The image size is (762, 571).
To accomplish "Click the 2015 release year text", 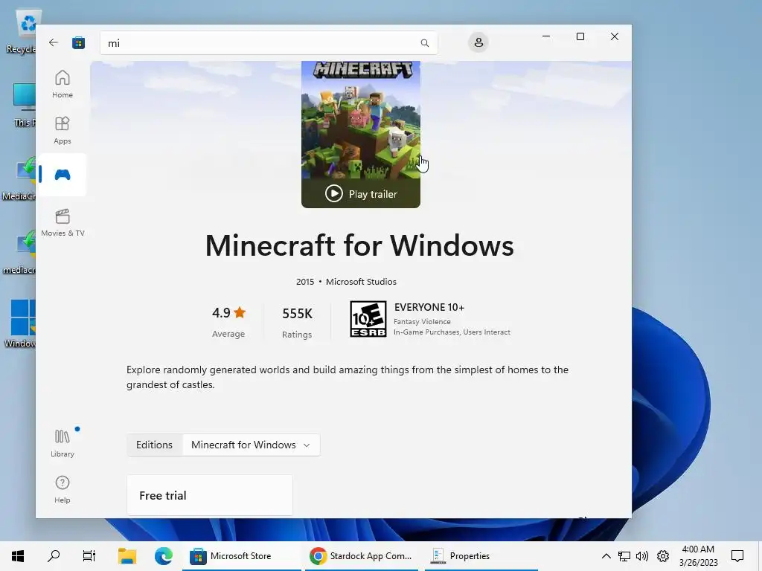I will coord(305,282).
